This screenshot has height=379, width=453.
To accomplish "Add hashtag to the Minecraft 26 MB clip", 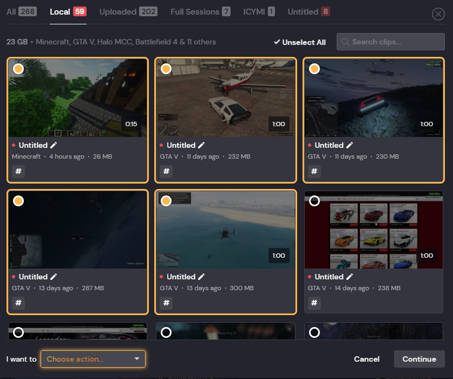I will (18, 171).
